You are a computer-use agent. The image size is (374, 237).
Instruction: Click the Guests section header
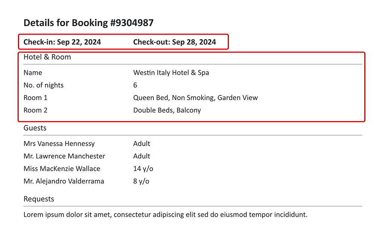coord(35,128)
